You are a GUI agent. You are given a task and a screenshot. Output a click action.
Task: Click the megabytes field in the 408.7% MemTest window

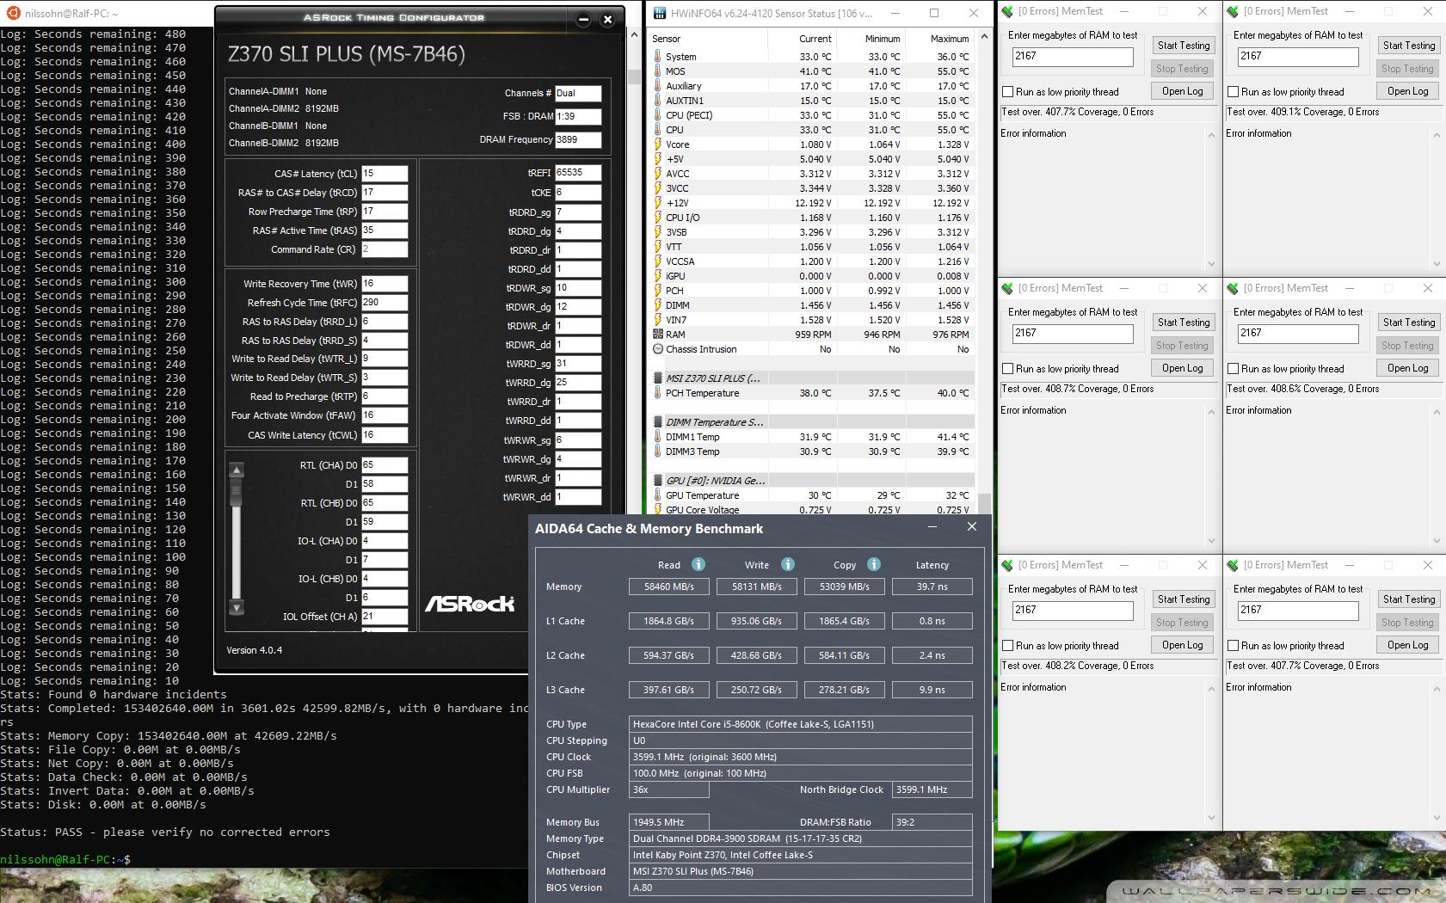click(x=1073, y=334)
